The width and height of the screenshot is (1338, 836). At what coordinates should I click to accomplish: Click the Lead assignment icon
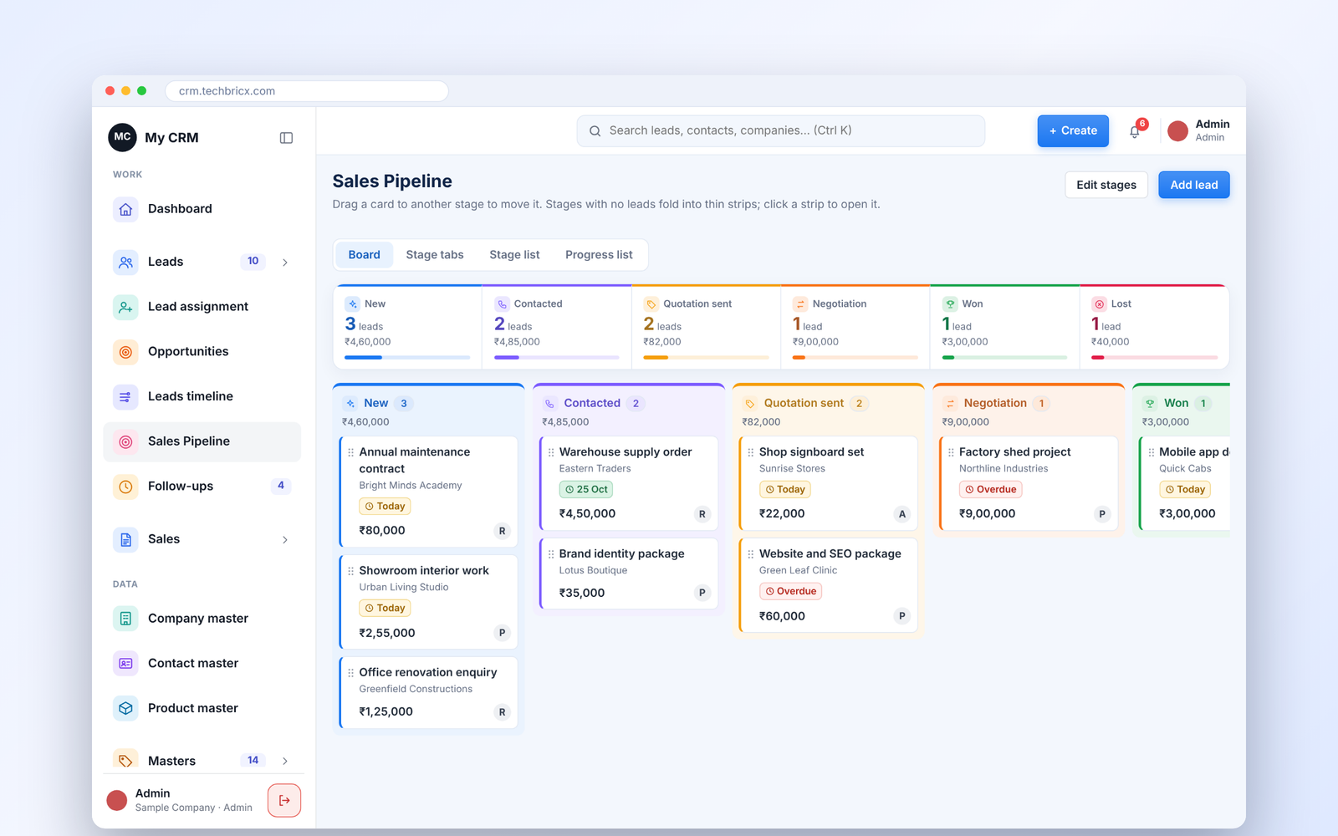pyautogui.click(x=125, y=307)
